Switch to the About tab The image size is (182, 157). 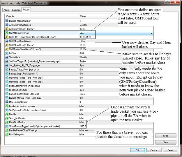(6, 10)
